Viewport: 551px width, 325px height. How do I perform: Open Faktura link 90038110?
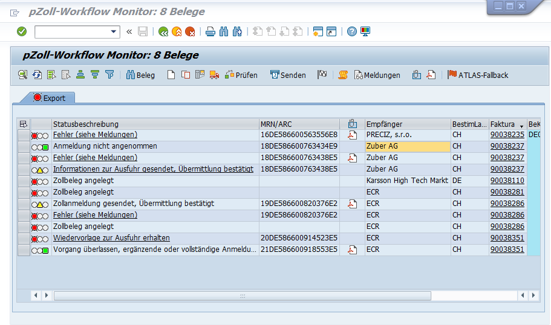[x=507, y=181]
